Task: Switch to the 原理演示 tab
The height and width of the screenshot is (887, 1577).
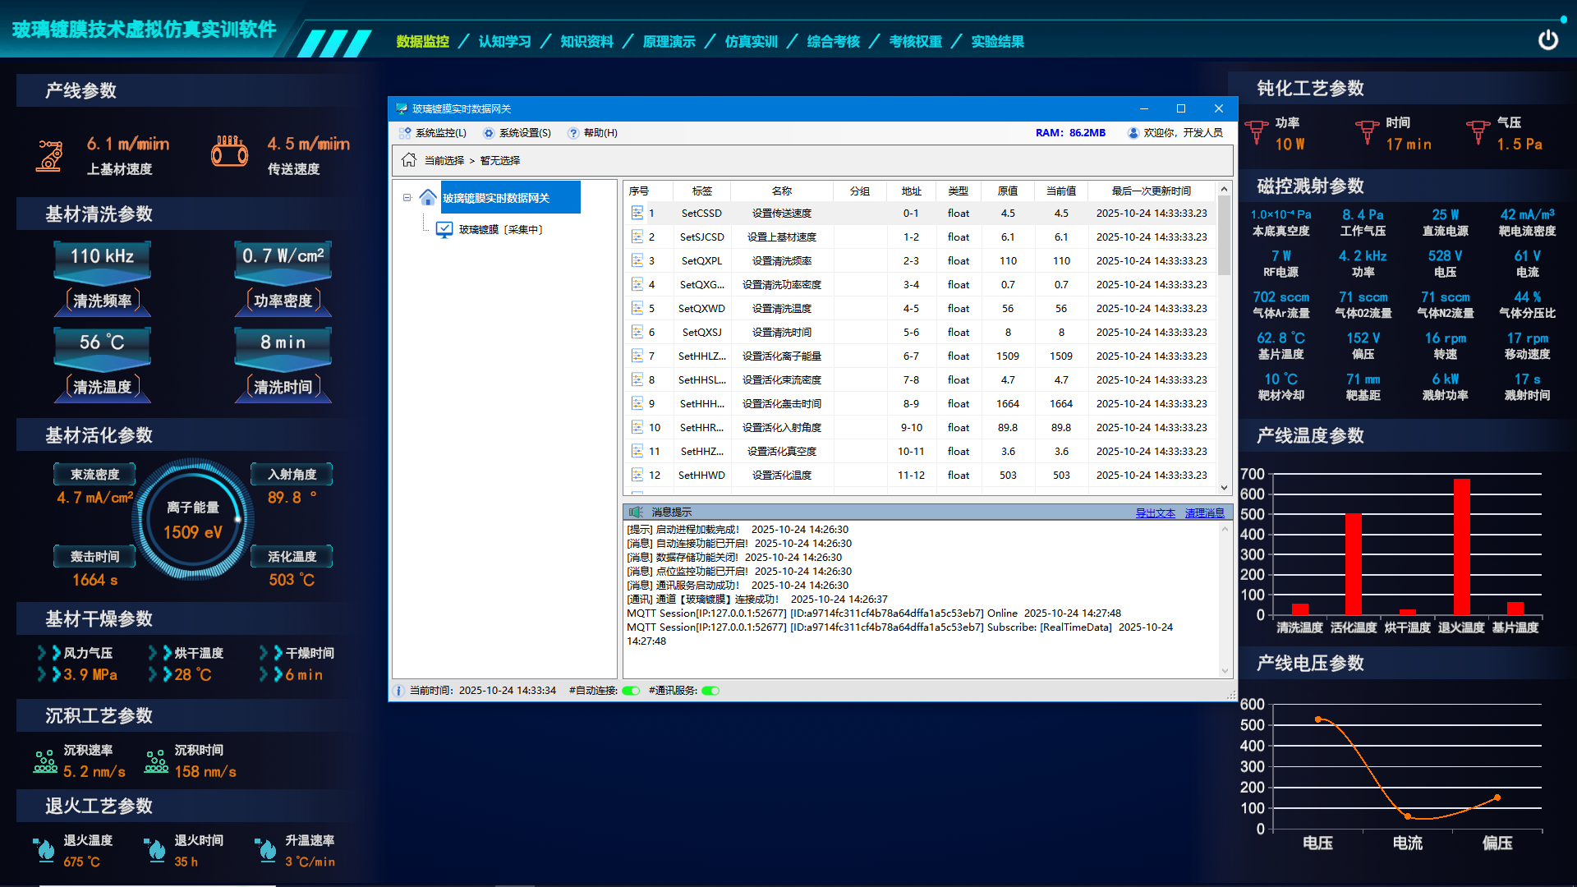Action: coord(669,42)
